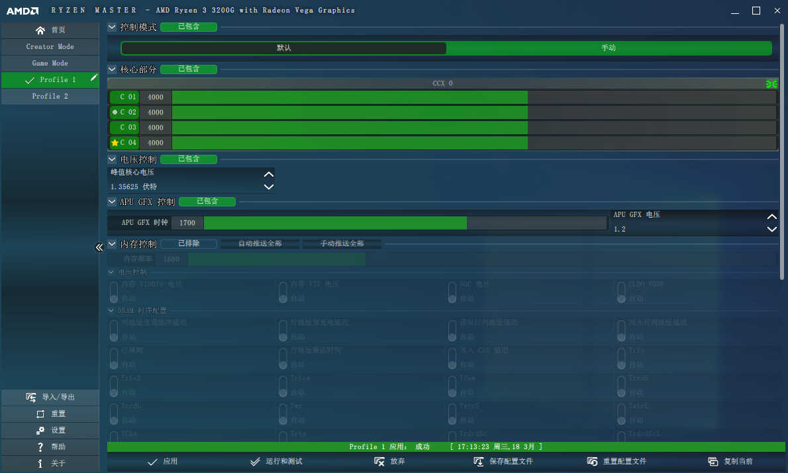Decrease 峰值核心电压 with down arrow
The width and height of the screenshot is (788, 473).
[269, 187]
